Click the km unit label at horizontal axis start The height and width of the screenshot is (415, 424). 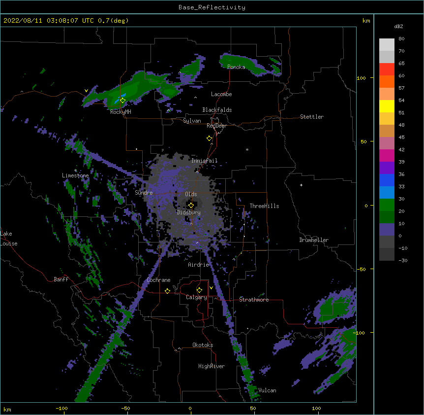pos(7,409)
